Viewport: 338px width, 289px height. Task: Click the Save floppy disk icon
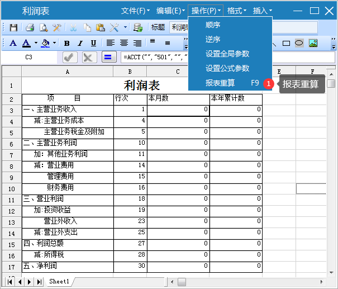coord(13,27)
